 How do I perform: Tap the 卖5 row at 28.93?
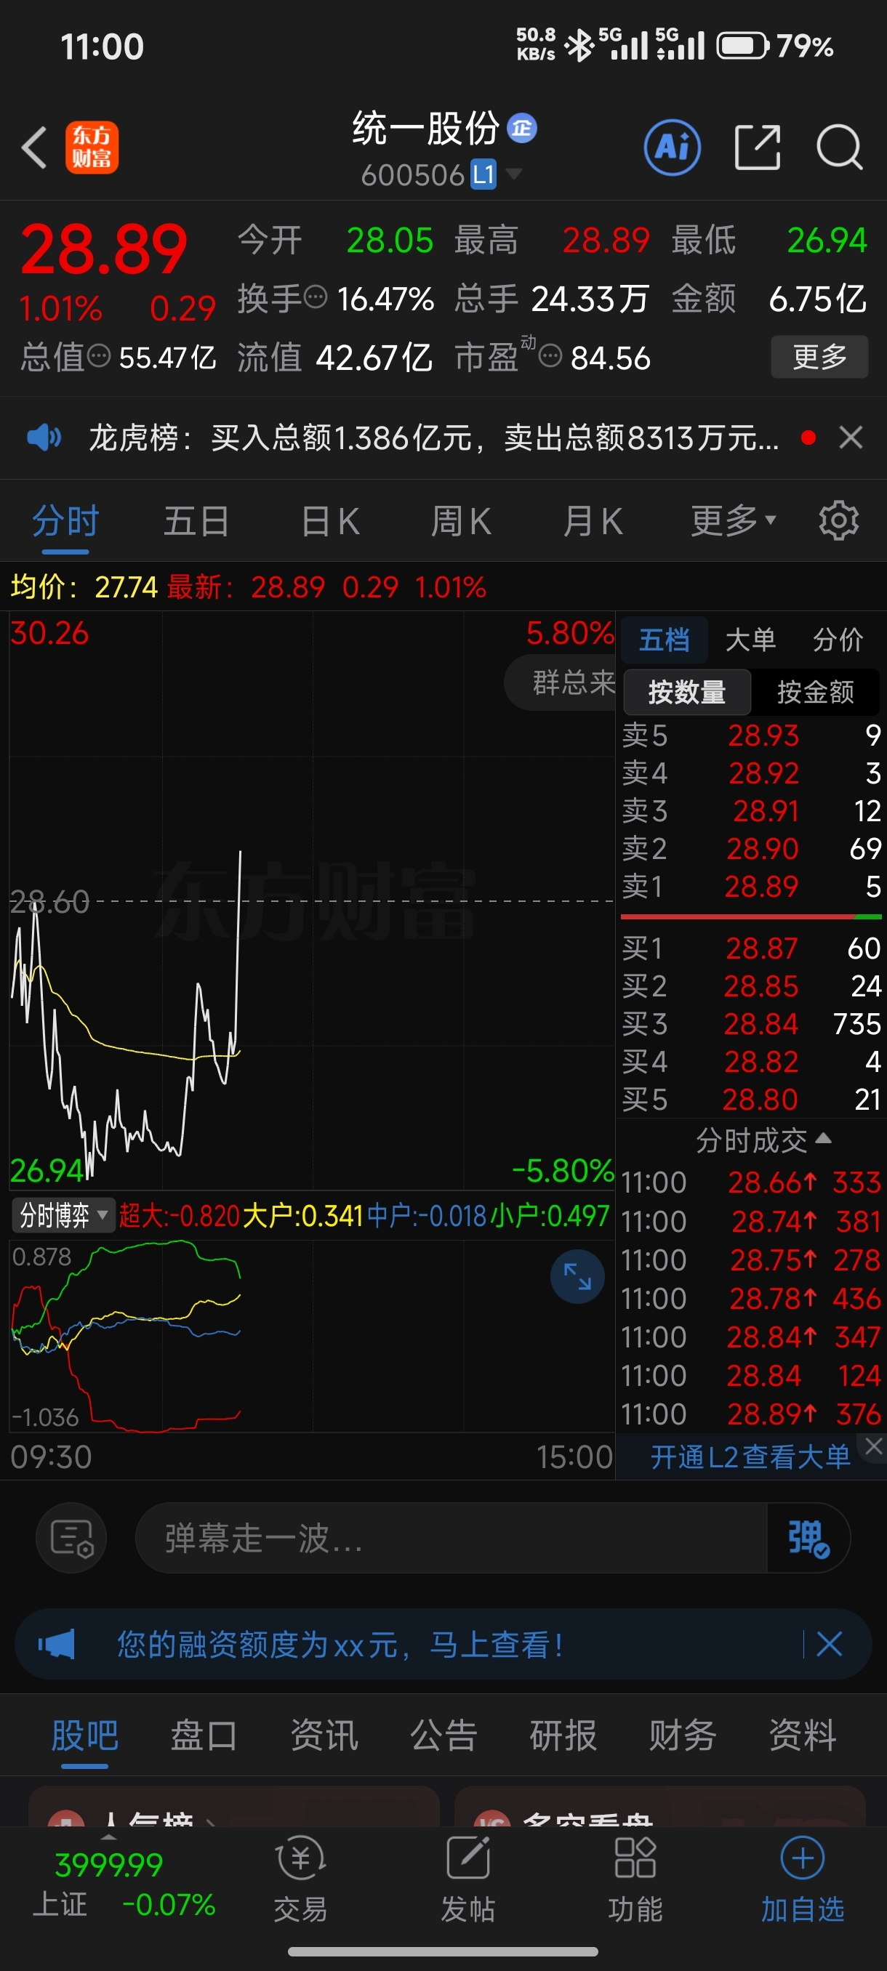(x=751, y=735)
